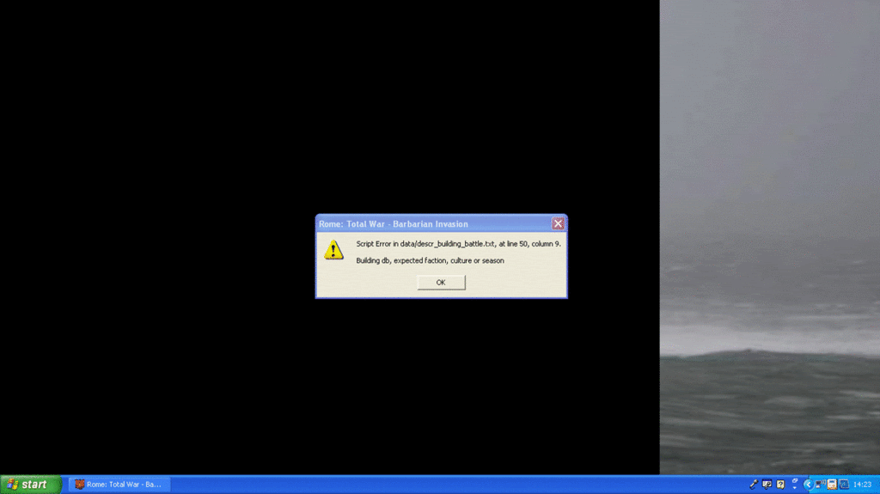The image size is (880, 494).
Task: Close the Barbarian Invasion error dialog
Action: pyautogui.click(x=558, y=223)
